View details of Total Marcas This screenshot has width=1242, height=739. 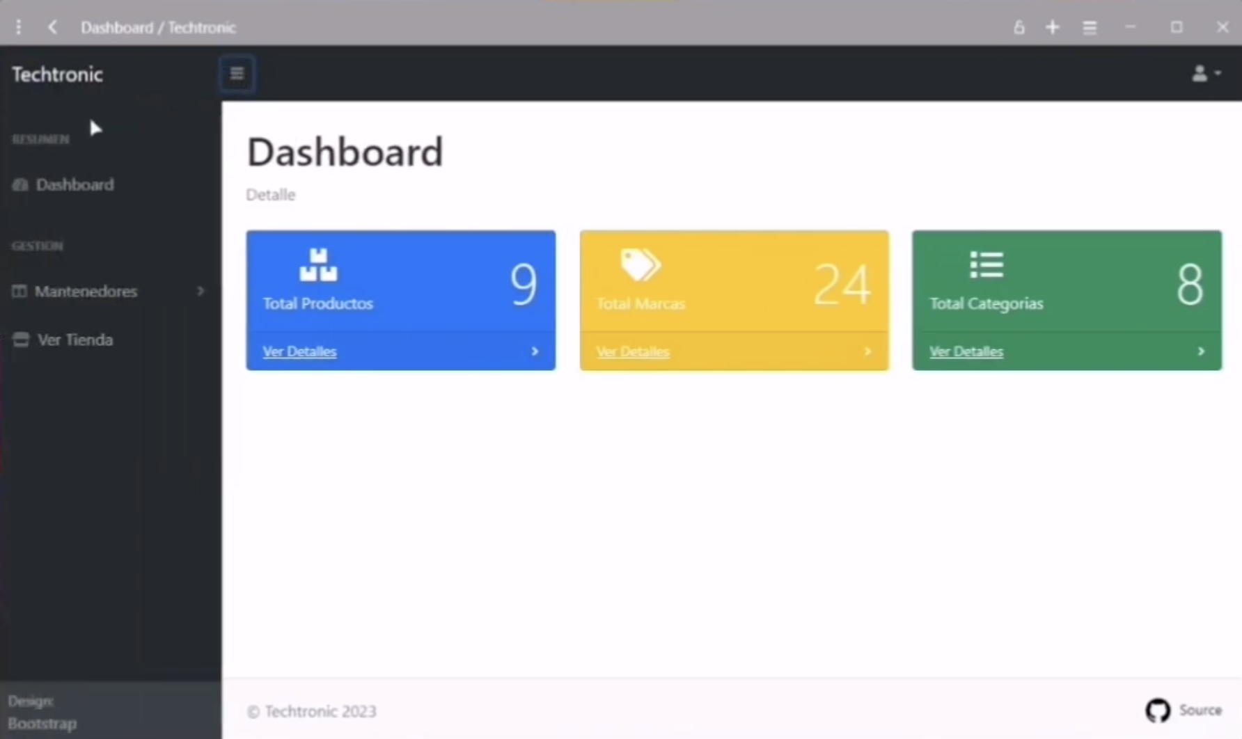[x=632, y=352]
